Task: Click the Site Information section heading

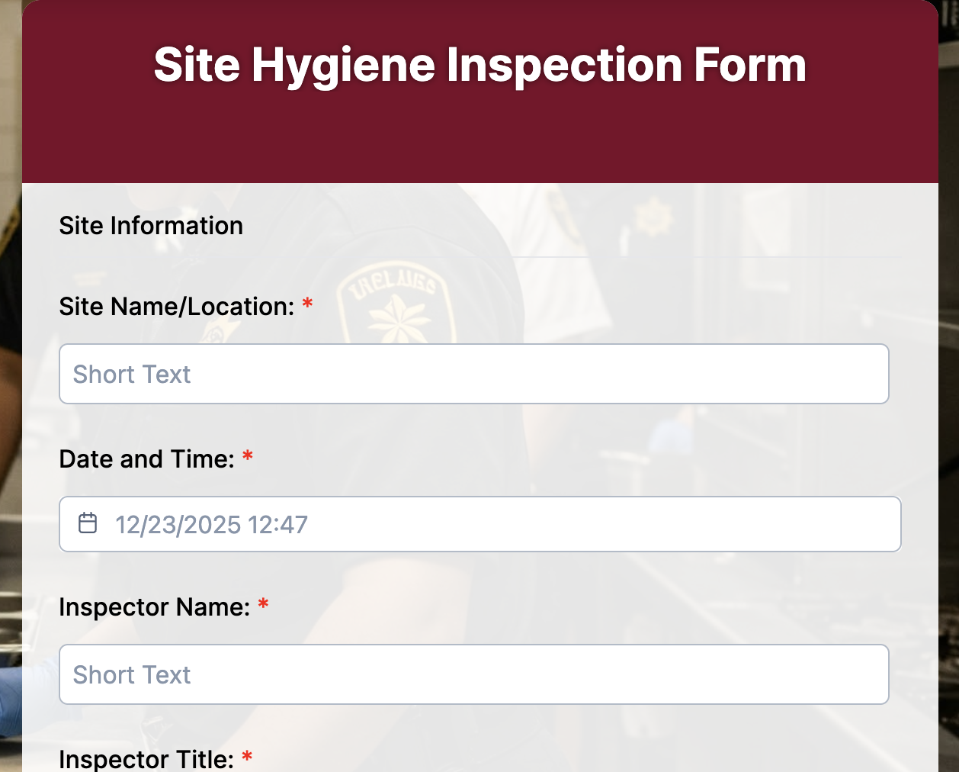Action: tap(151, 225)
